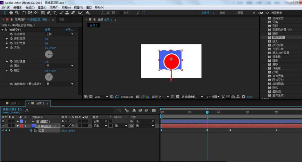Open the 波浪类型 dropdown set to 正弦
Image resolution: width=302 pixels, height=162 pixels.
tap(60, 34)
